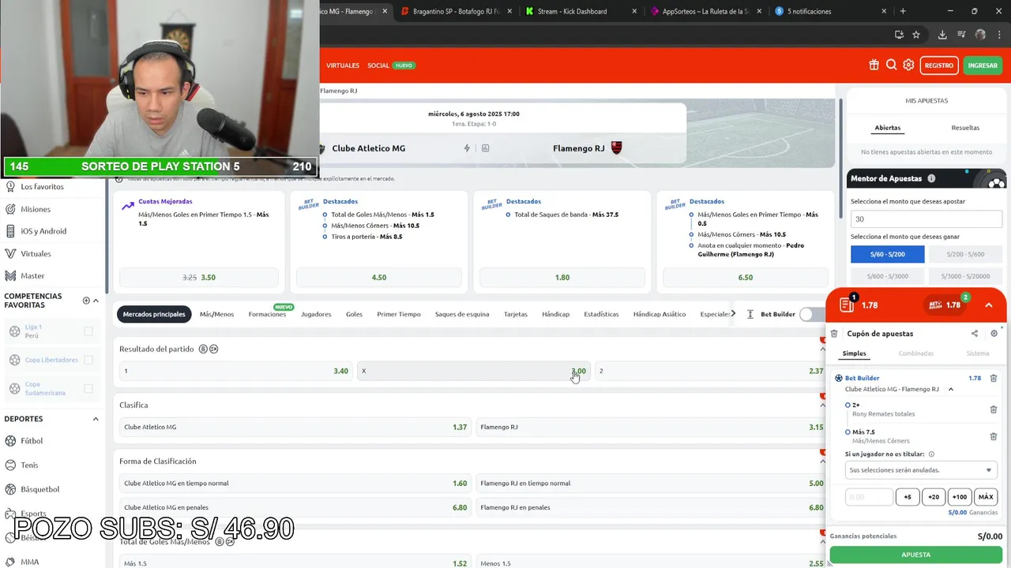Open Los favoritos in the sidebar

[x=42, y=187]
